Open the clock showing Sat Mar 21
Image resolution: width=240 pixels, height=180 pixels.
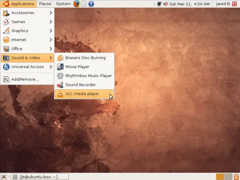(190, 4)
